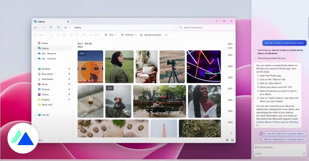Viewport: 309px width, 161px height.
Task: Jump to 2014 on the timeline
Action: coord(230,123)
